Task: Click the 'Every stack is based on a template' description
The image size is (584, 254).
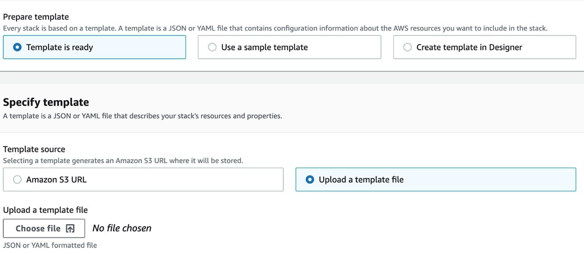Action: point(275,28)
